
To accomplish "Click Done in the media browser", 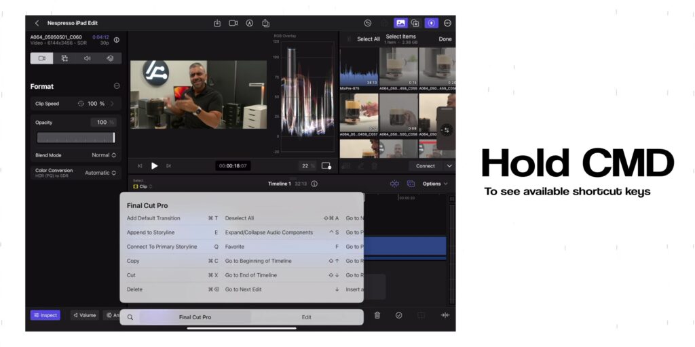I will click(445, 39).
